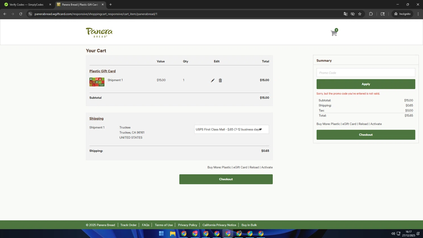Viewport: 423px width, 238px height.
Task: Click Checkout in the Summary panel
Action: tap(366, 135)
